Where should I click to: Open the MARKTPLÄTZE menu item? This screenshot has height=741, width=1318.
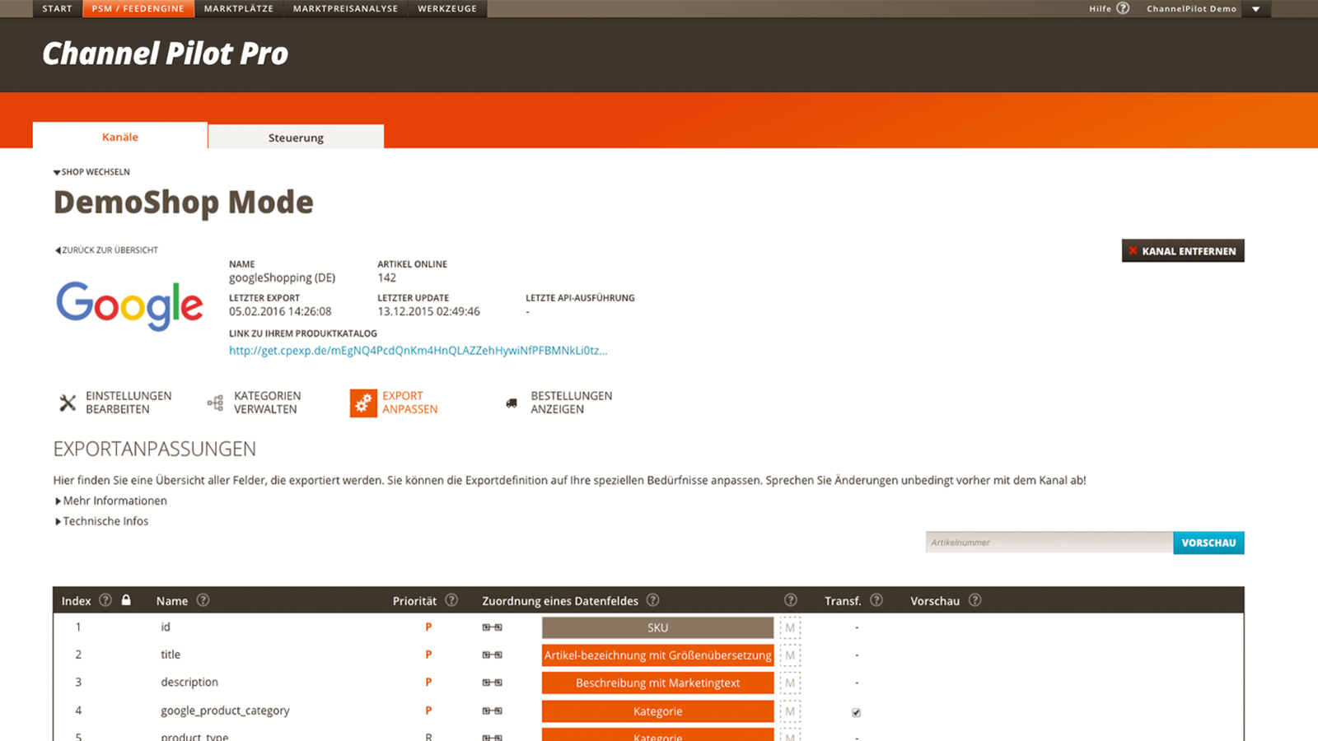239,9
